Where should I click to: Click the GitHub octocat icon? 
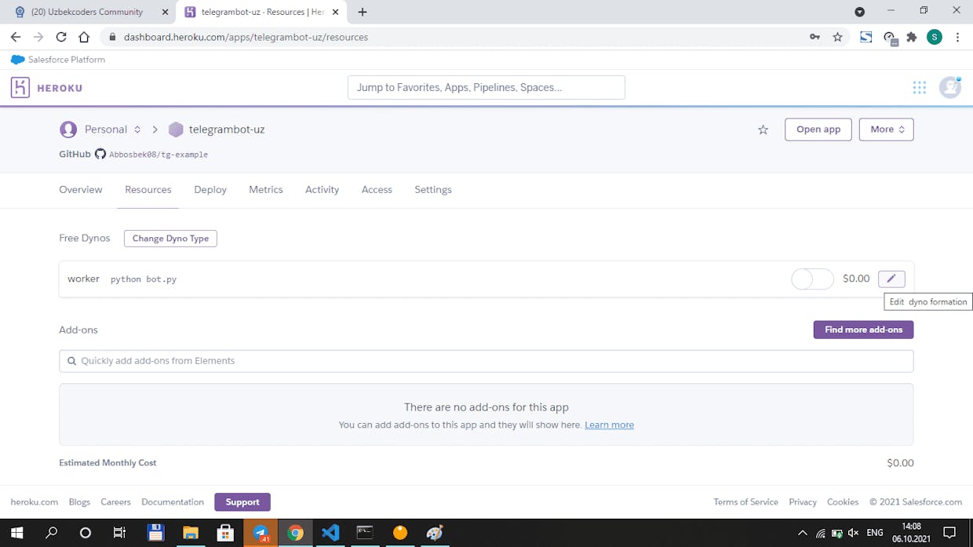coord(100,154)
